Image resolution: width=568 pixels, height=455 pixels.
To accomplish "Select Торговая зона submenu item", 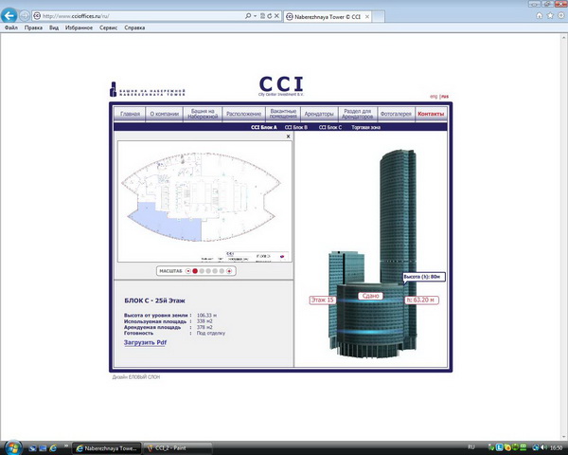I will 365,127.
